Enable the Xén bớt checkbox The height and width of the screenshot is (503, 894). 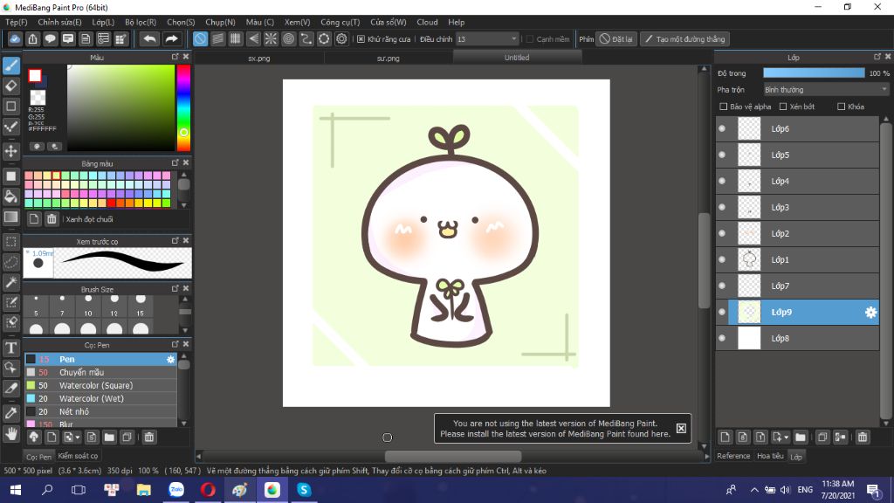pos(783,107)
